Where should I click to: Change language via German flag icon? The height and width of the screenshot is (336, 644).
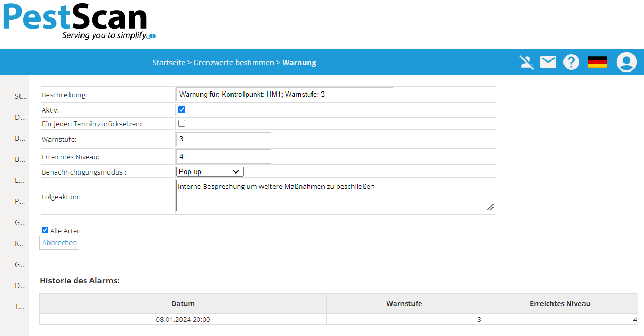597,62
